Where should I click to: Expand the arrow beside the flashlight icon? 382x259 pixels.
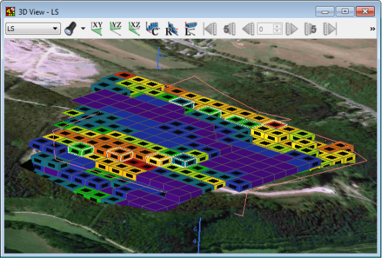(83, 29)
